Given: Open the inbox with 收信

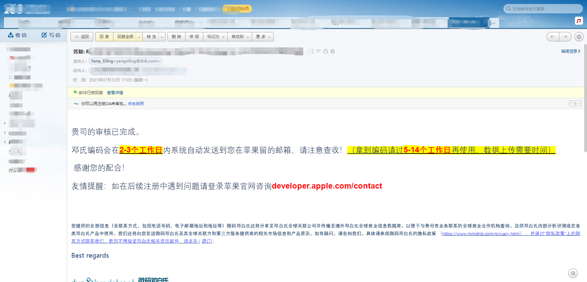Looking at the screenshot, I should pyautogui.click(x=17, y=35).
